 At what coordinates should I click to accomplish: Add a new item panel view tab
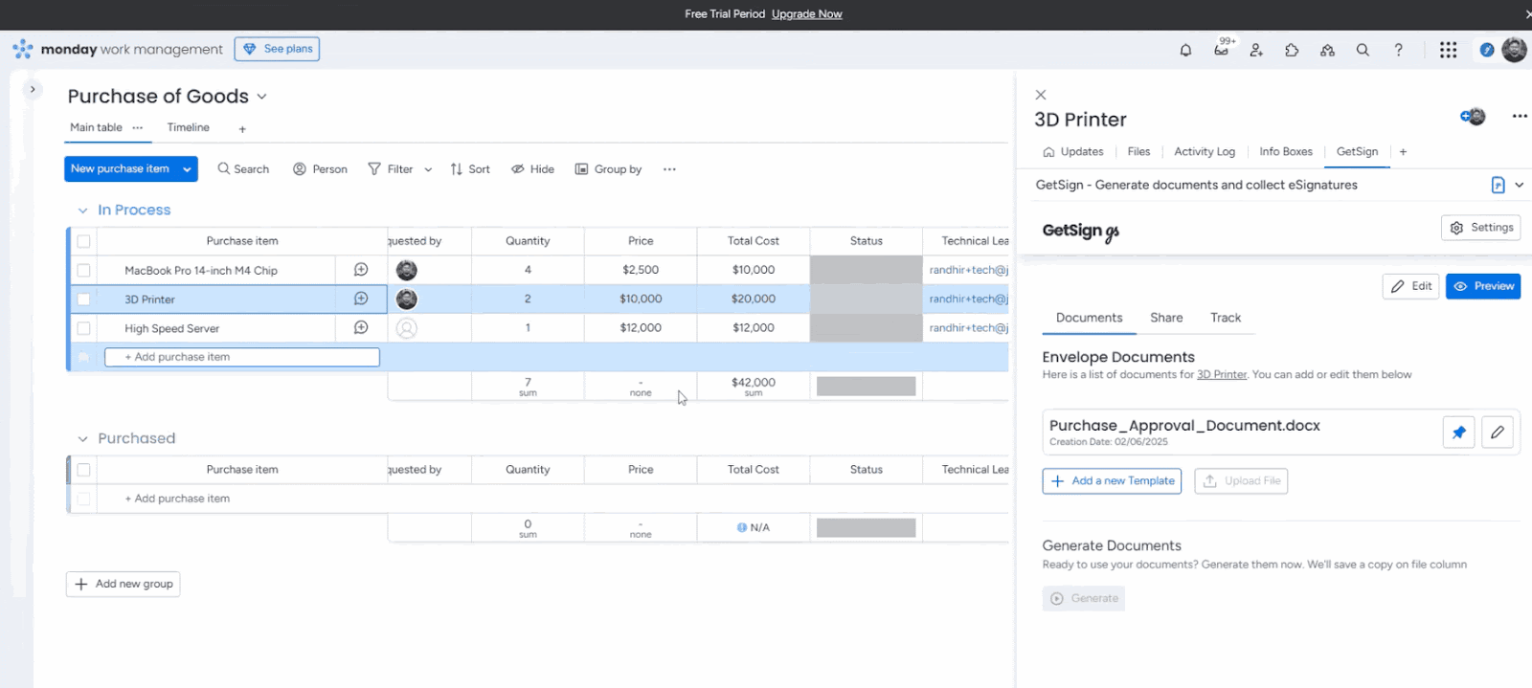pos(1403,152)
